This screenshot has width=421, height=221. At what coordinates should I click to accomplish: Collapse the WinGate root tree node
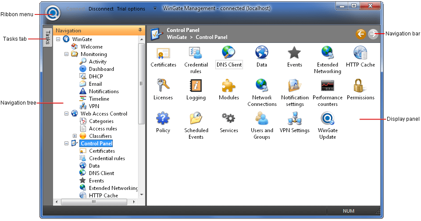[58, 39]
